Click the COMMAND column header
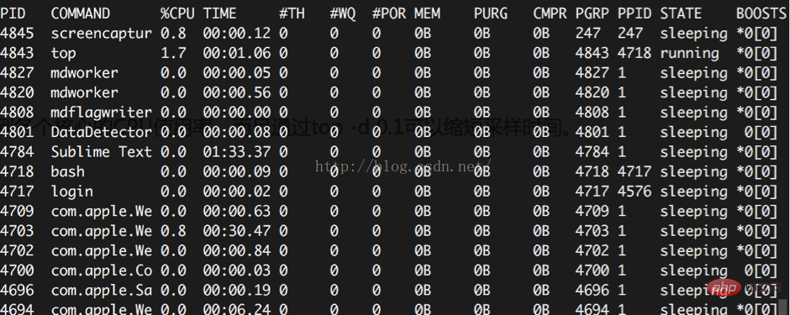This screenshot has width=790, height=315. 80,13
